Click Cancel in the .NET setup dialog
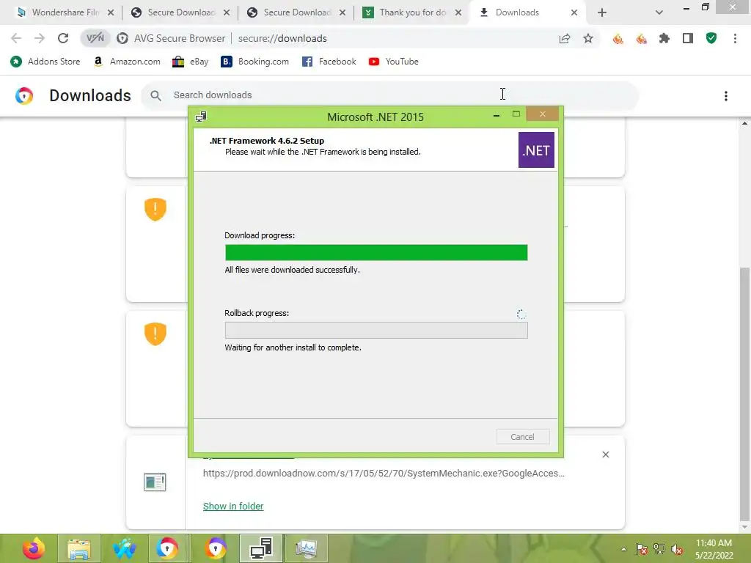The image size is (751, 563). [x=522, y=437]
